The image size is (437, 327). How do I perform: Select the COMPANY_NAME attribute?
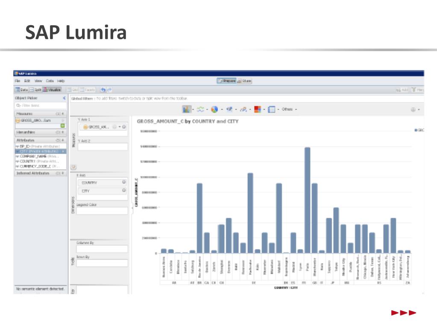coord(41,156)
